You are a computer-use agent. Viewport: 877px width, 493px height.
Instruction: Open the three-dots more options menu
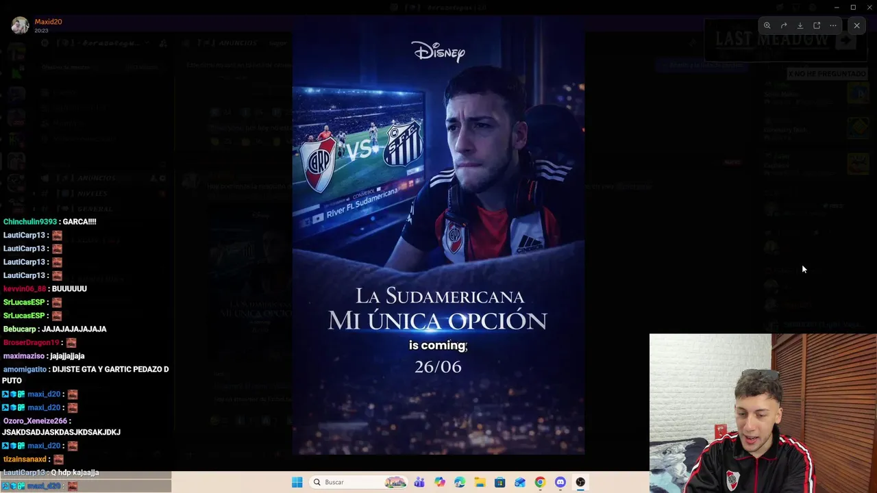click(x=833, y=25)
